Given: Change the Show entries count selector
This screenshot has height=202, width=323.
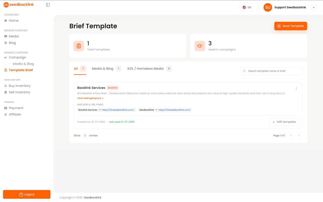Looking at the screenshot, I should pos(85,136).
